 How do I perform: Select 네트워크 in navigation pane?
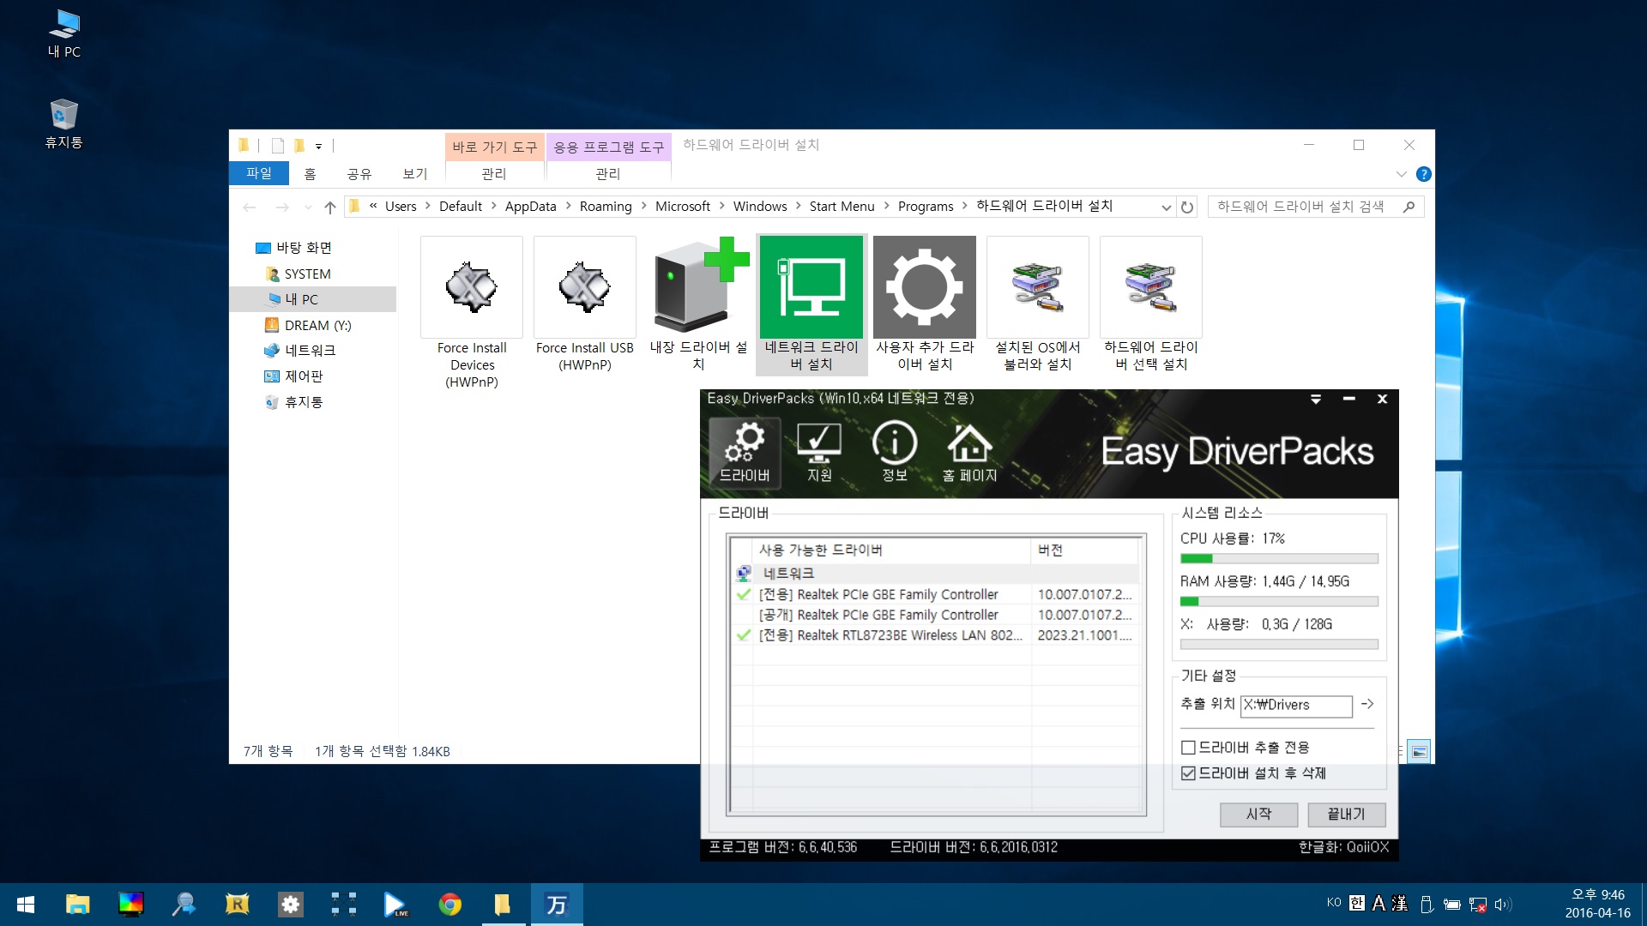310,351
